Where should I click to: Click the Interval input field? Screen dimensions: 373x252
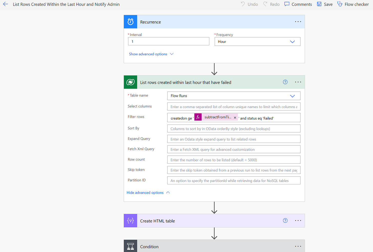(x=169, y=41)
